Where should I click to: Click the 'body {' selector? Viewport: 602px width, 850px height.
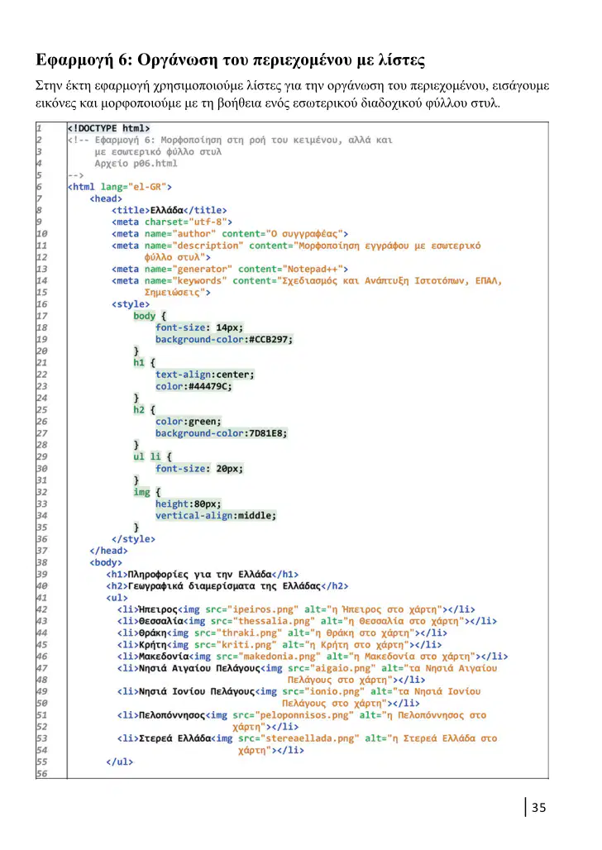point(150,316)
